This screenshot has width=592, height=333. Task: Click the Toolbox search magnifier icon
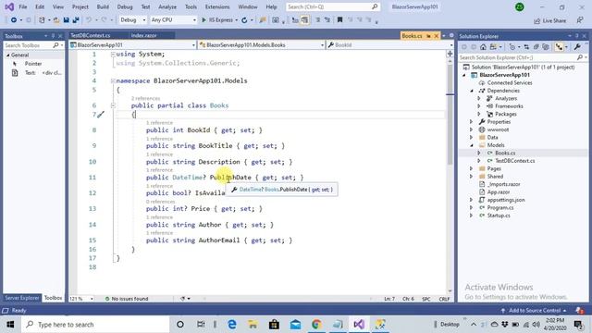pos(55,45)
